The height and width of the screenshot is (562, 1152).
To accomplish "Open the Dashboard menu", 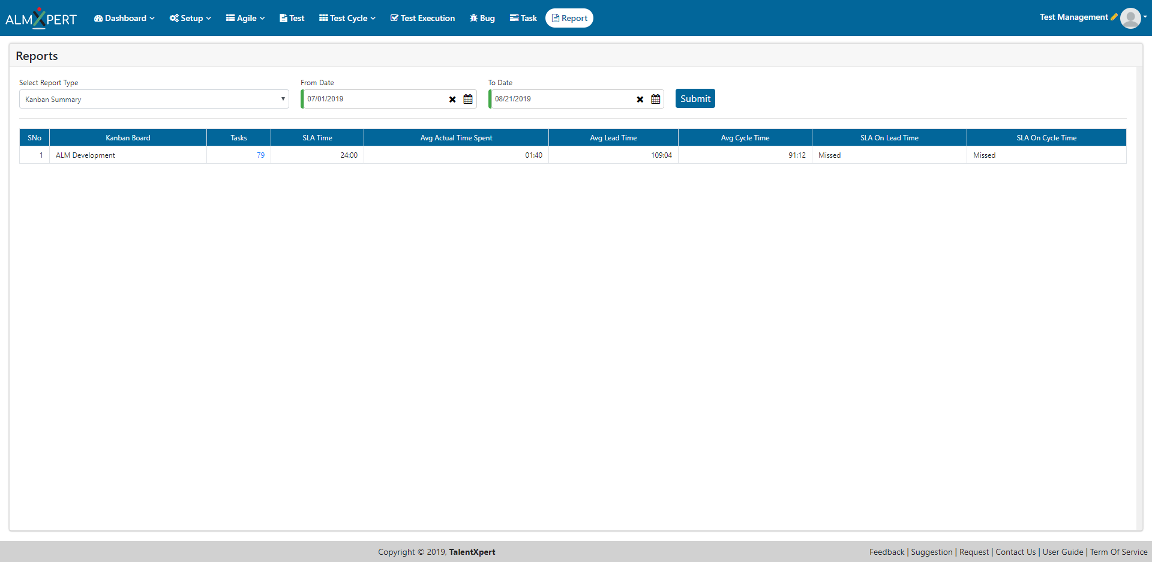I will pyautogui.click(x=124, y=18).
